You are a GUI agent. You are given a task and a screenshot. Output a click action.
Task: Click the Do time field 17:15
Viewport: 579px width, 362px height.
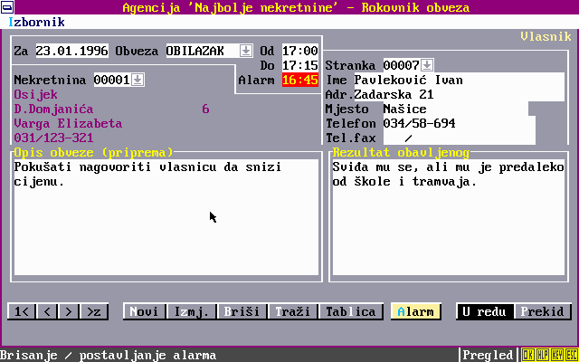click(300, 65)
